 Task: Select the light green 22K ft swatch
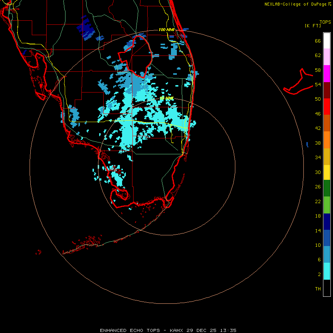pyautogui.click(x=327, y=205)
